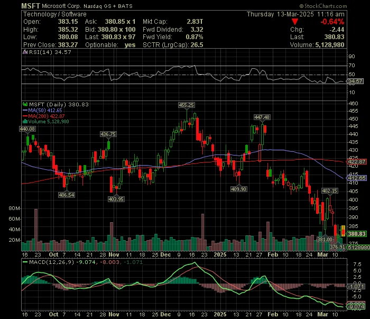The width and height of the screenshot is (370, 319).
Task: Click the Chg value -2.44
Action: [x=337, y=29]
